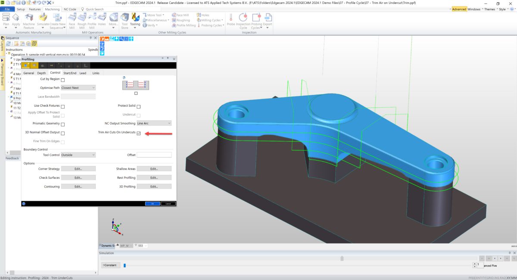Uncheck Trim Air Cuts On Undercuts

(x=138, y=134)
